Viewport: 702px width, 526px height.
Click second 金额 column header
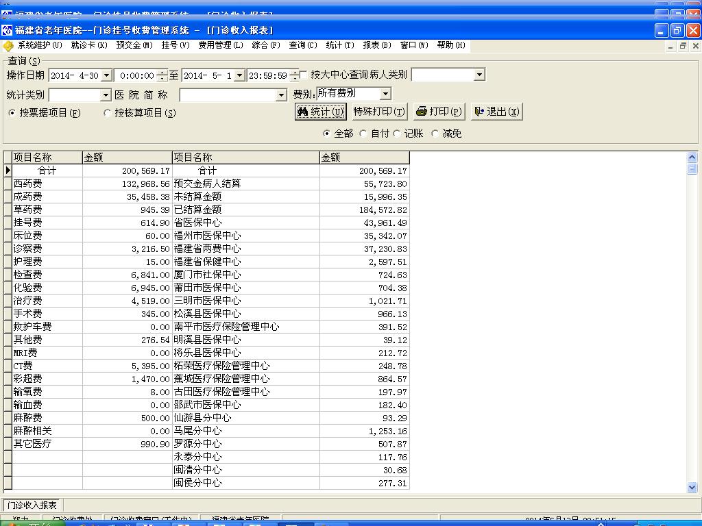click(365, 158)
